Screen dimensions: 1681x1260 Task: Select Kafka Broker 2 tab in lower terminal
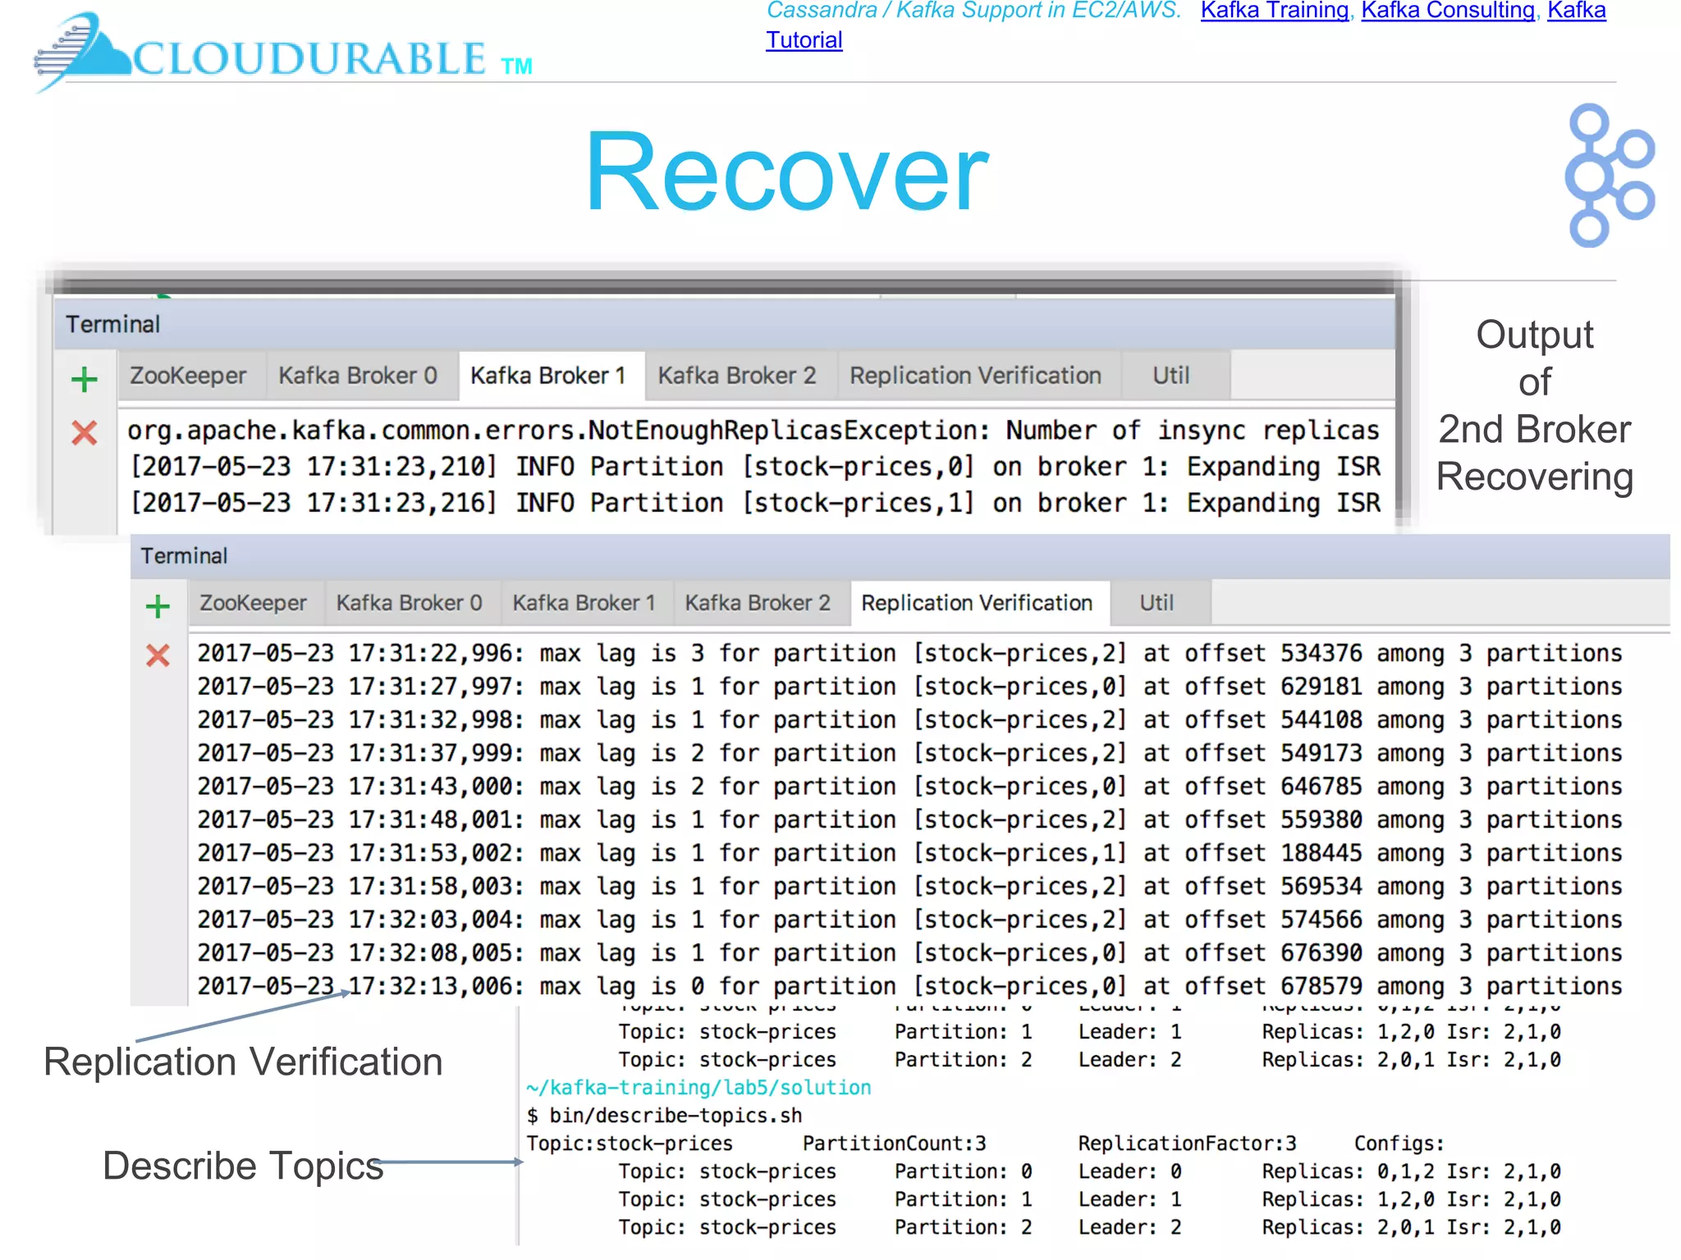[758, 603]
